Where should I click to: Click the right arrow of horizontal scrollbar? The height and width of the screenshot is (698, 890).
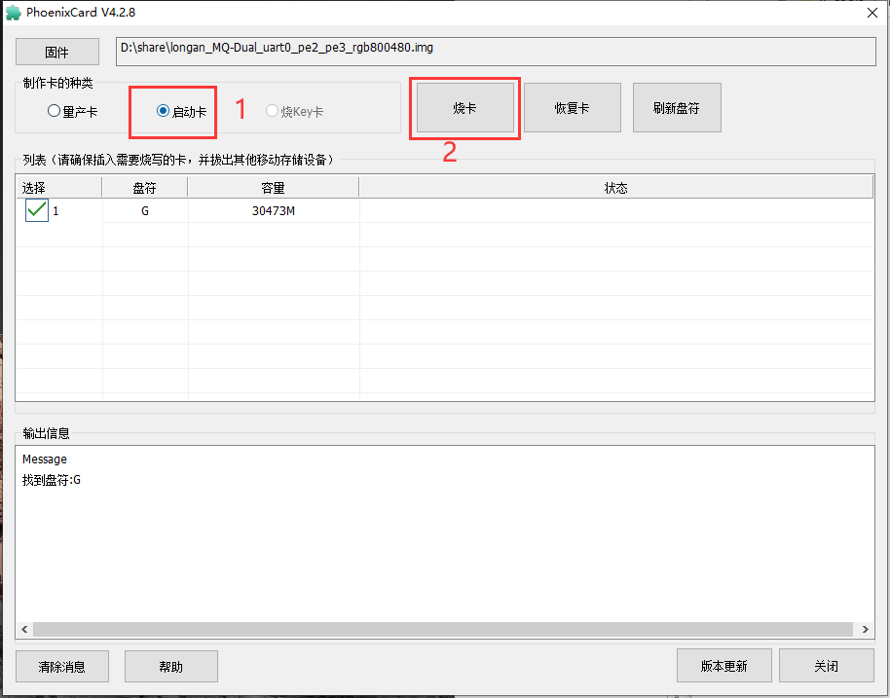(865, 630)
